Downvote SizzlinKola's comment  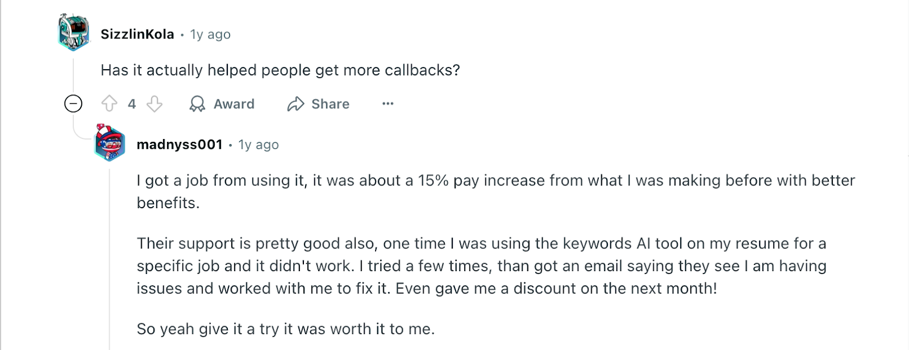(155, 104)
